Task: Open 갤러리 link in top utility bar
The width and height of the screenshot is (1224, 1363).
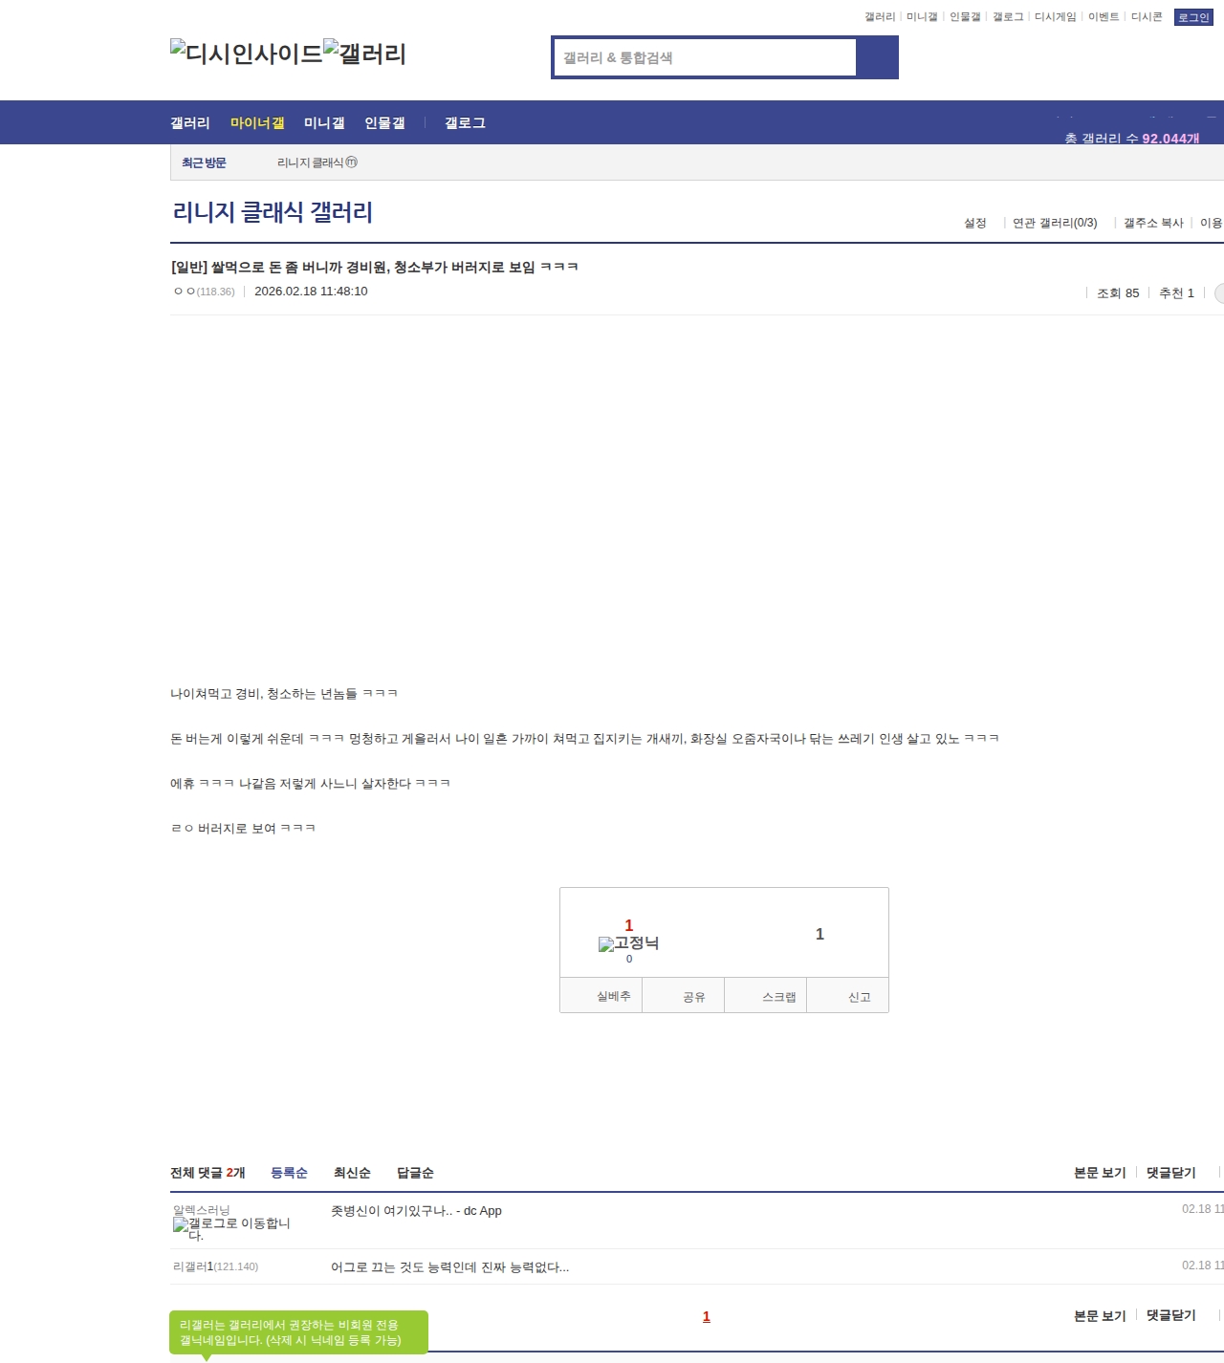Action: (x=880, y=17)
